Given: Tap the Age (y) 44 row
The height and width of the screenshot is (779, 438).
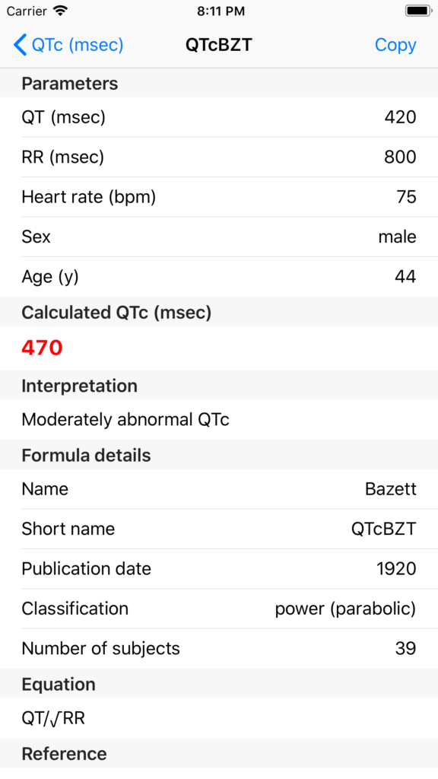Looking at the screenshot, I should (219, 277).
